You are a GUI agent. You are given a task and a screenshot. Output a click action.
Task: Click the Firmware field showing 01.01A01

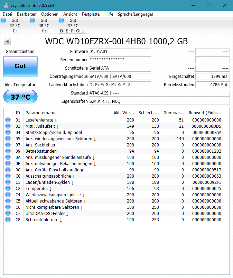click(120, 52)
